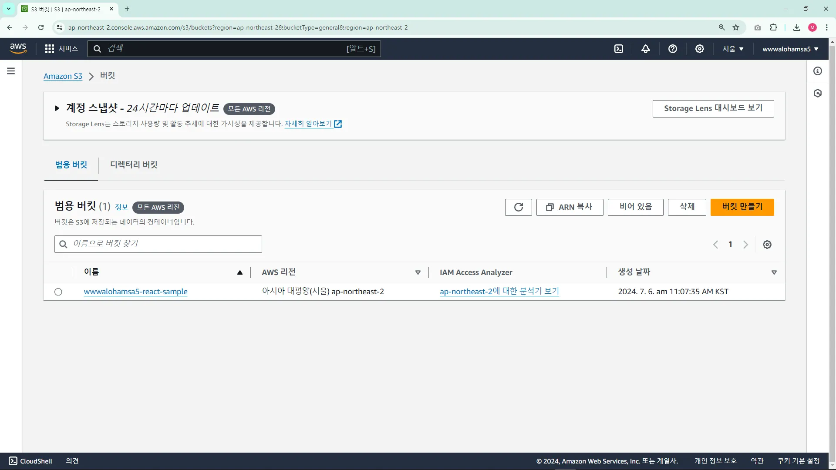Open the left hamburger navigation menu
Image resolution: width=836 pixels, height=470 pixels.
[x=11, y=71]
